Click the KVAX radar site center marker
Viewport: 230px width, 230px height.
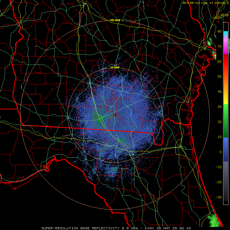pyautogui.click(x=115, y=115)
